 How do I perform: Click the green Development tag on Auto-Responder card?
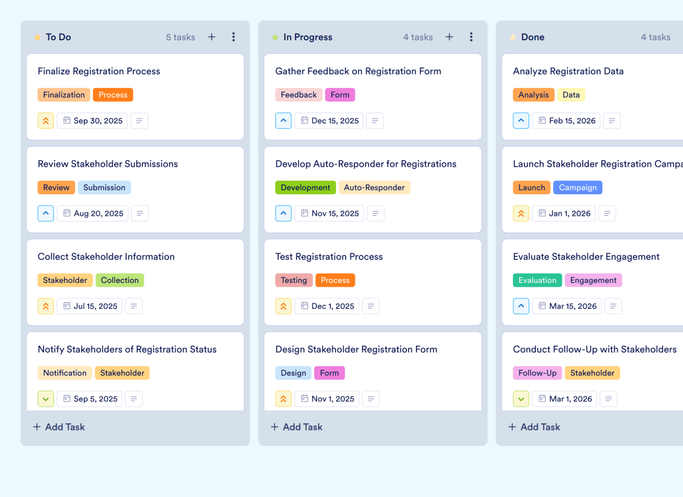pyautogui.click(x=305, y=187)
